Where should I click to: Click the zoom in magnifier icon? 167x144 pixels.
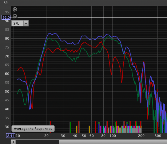[15, 9]
